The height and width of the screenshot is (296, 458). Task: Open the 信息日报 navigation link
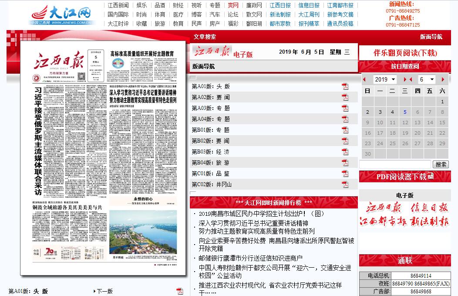[309, 5]
